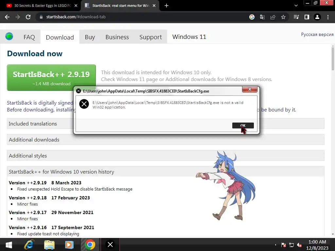Click the Share page icon
Viewport: 335px width, 251px height.
273,17
